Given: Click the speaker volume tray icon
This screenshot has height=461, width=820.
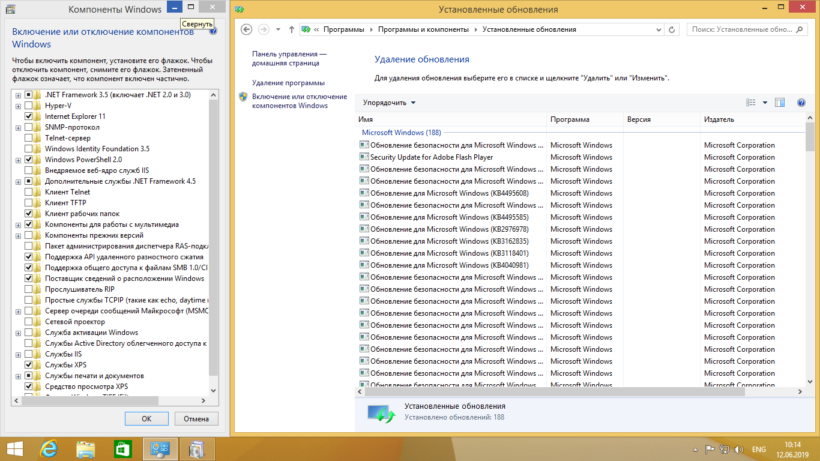Looking at the screenshot, I should coord(739,449).
